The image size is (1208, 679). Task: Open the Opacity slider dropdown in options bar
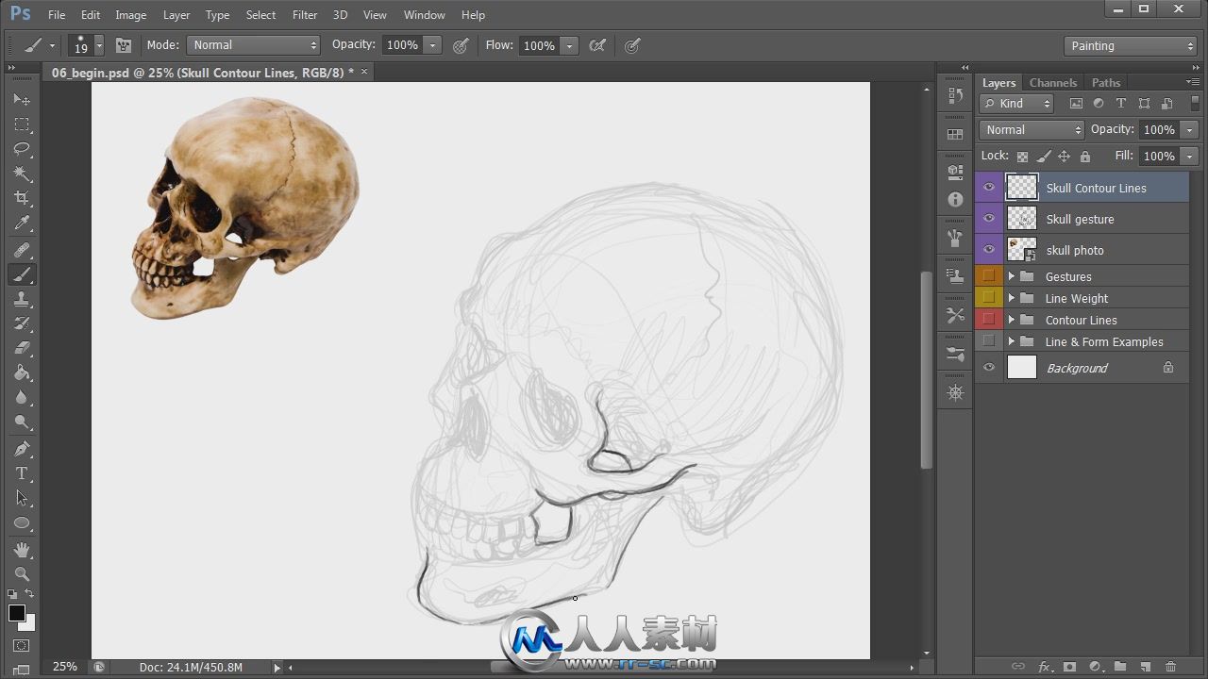433,45
